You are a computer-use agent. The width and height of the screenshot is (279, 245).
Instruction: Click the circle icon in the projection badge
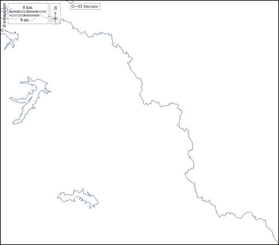coord(73,7)
